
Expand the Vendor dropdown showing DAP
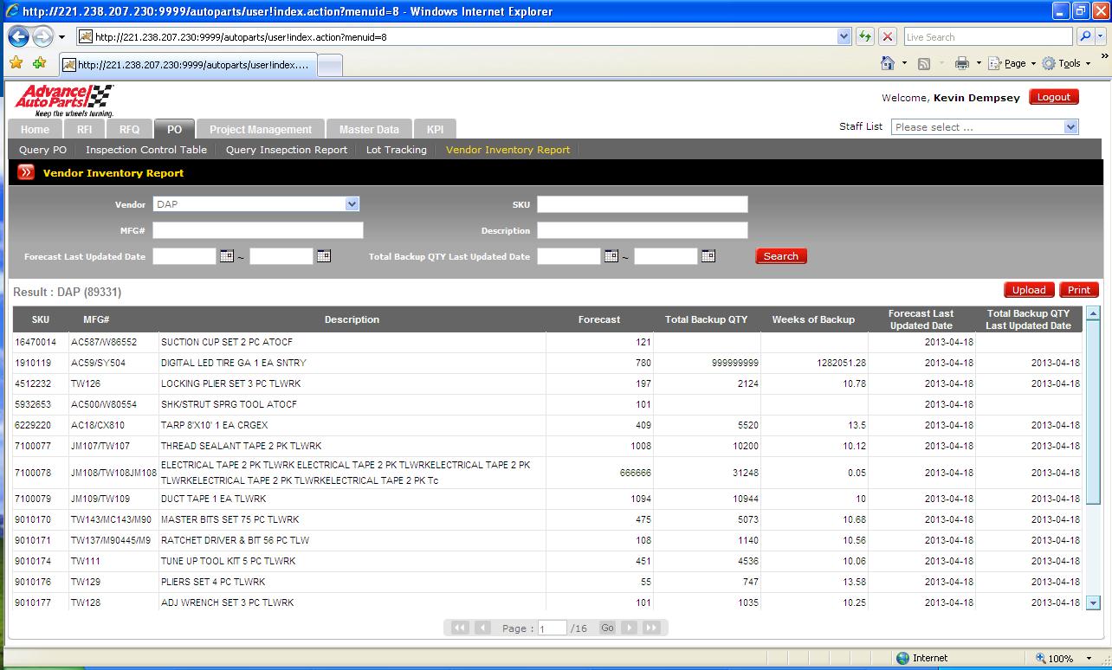[352, 204]
